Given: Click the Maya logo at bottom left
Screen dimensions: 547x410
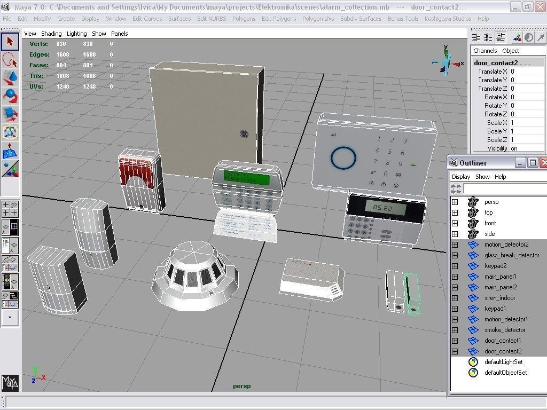Looking at the screenshot, I should pyautogui.click(x=10, y=383).
